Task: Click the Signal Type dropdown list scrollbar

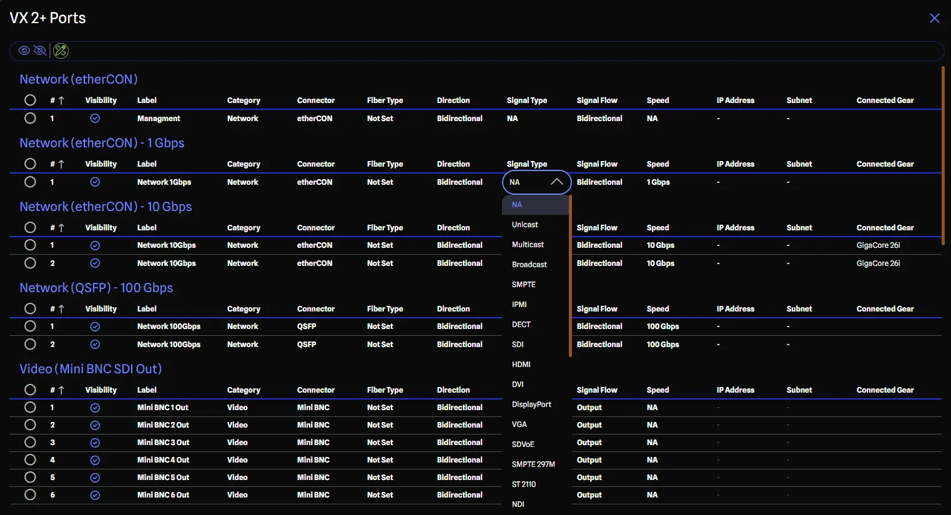Action: (x=571, y=276)
